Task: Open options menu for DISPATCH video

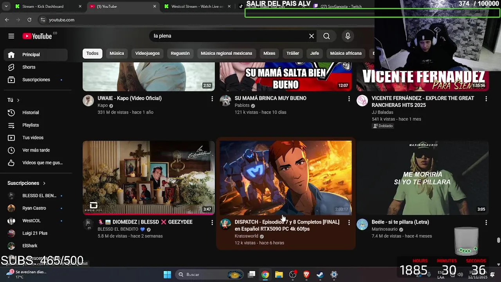Action: [x=349, y=222]
